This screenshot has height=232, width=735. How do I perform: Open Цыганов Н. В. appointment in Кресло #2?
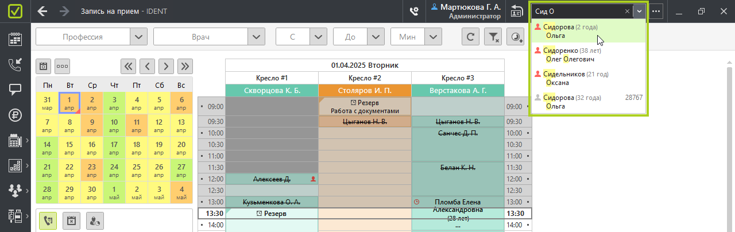365,122
